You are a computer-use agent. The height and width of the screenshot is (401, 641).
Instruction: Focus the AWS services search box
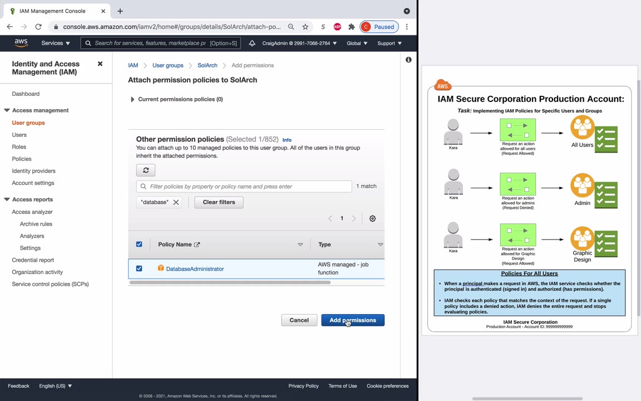pos(161,43)
